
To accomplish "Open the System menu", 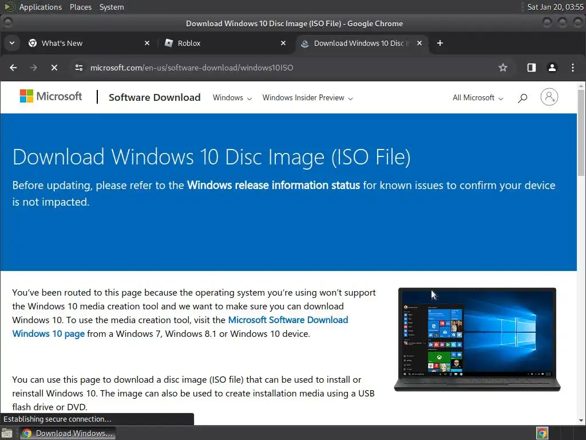I will [112, 7].
